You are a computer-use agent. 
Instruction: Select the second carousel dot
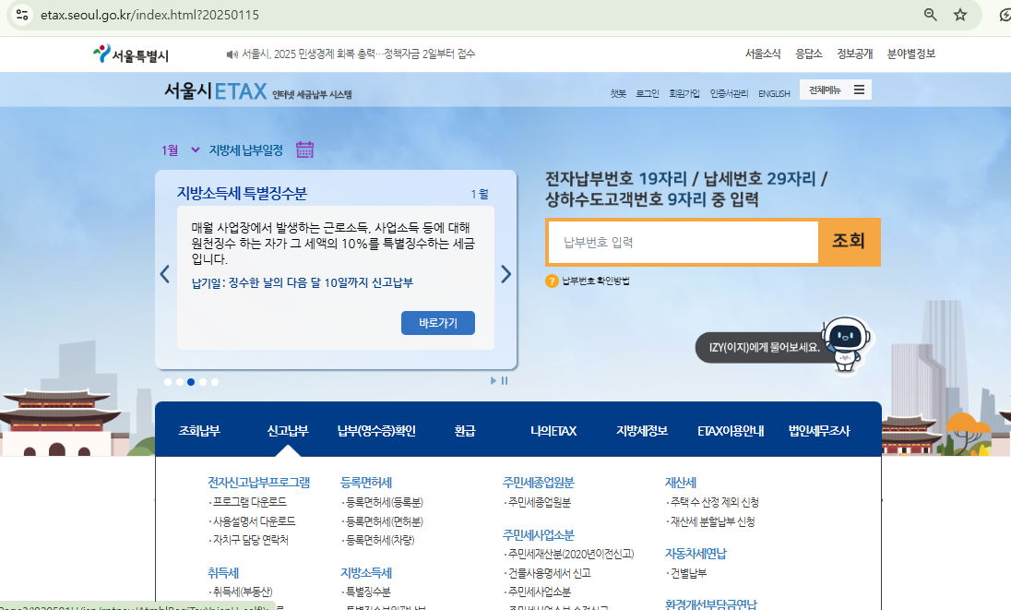pyautogui.click(x=179, y=382)
